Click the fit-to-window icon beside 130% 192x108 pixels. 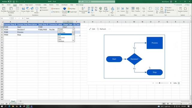pos(179,83)
